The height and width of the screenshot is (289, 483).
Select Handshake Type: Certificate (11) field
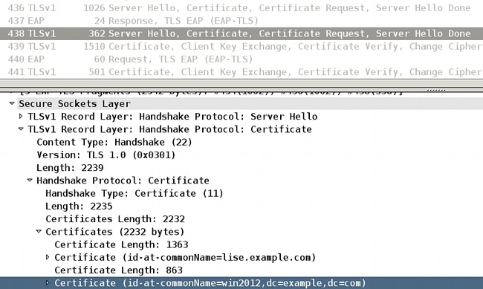coord(134,193)
